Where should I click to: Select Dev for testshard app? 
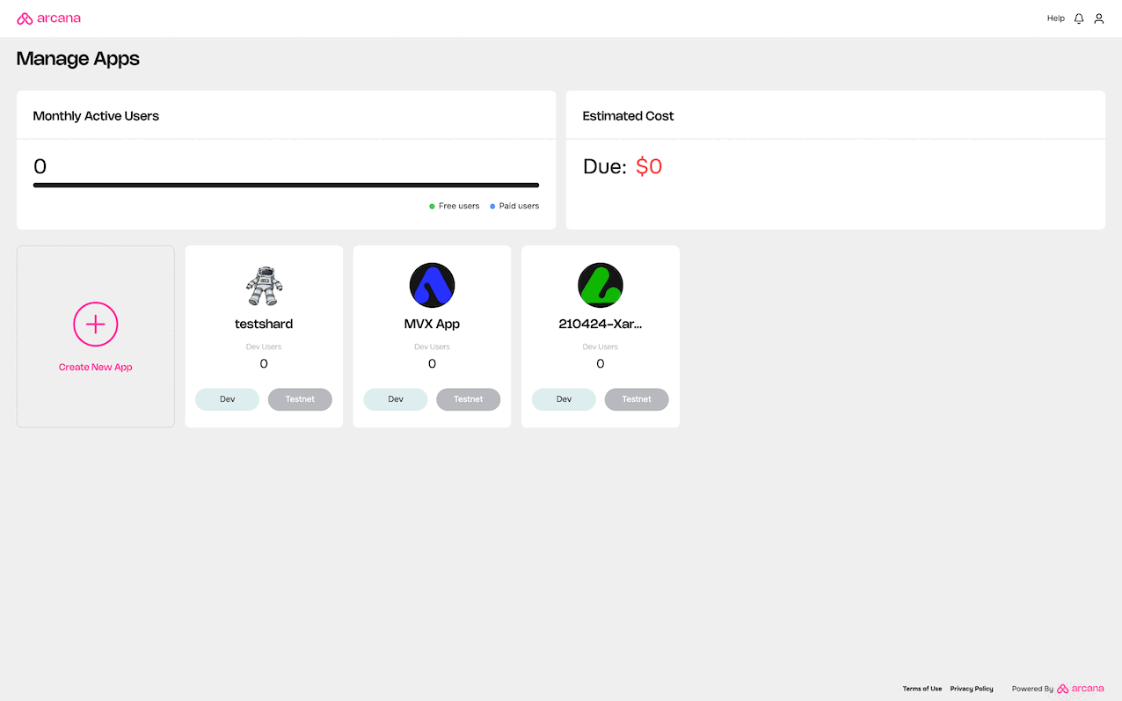227,399
